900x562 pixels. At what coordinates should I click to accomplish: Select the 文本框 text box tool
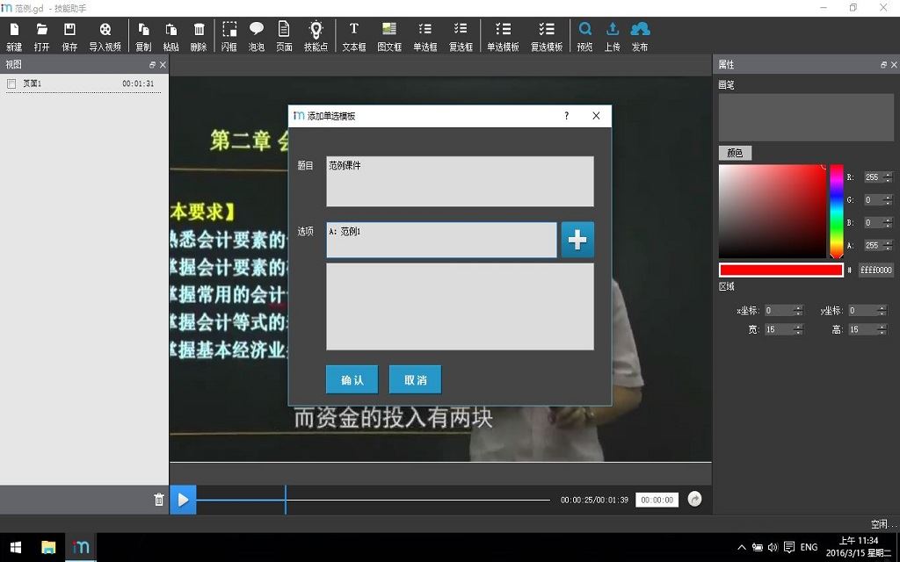click(354, 36)
